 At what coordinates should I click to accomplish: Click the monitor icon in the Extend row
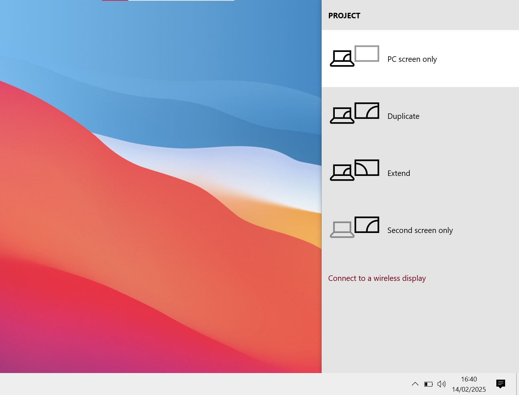(x=367, y=168)
